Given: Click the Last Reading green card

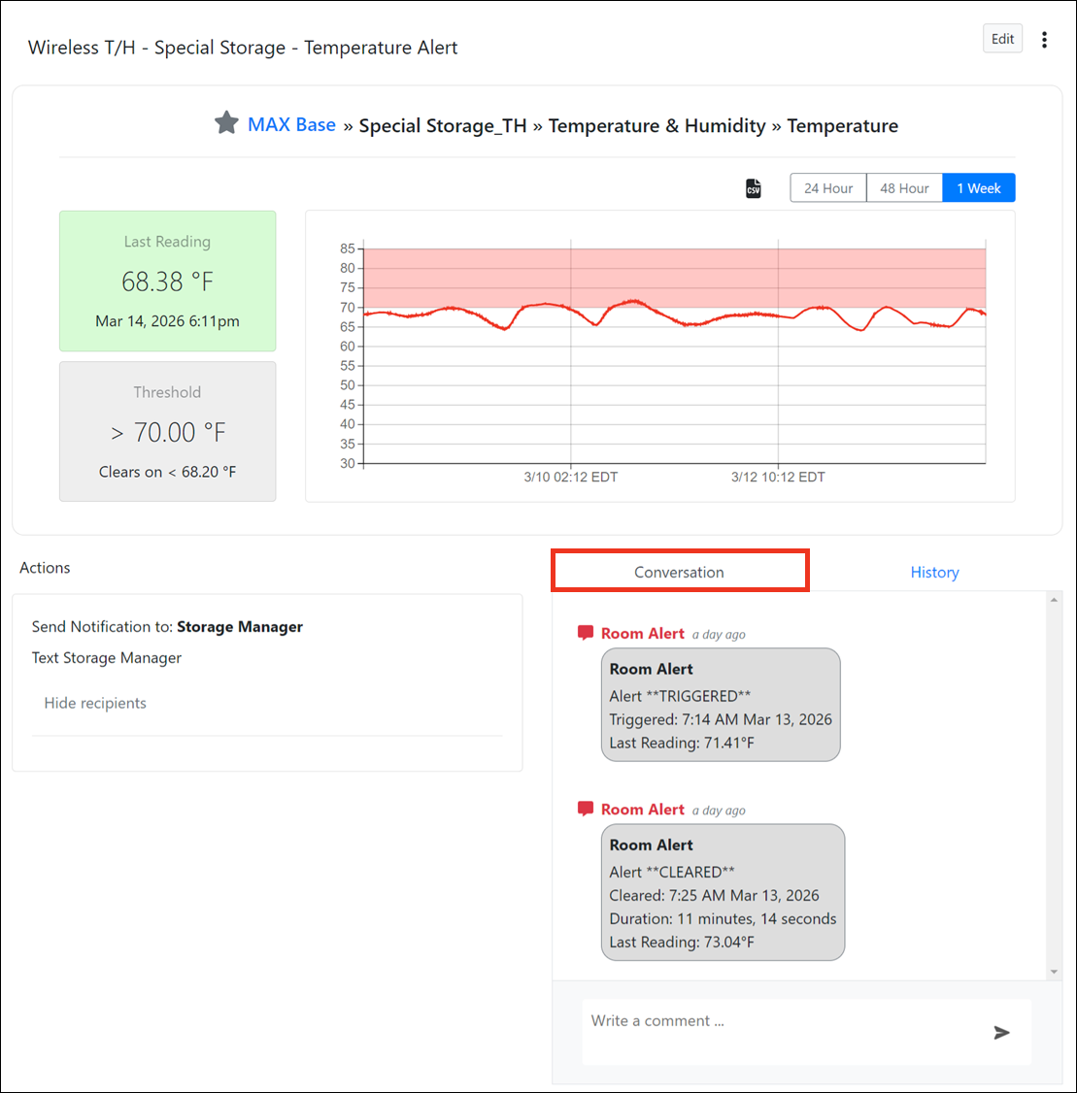Looking at the screenshot, I should [x=167, y=281].
